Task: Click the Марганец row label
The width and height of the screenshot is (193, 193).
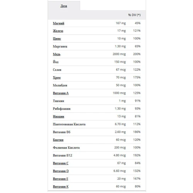Action: (x=60, y=46)
